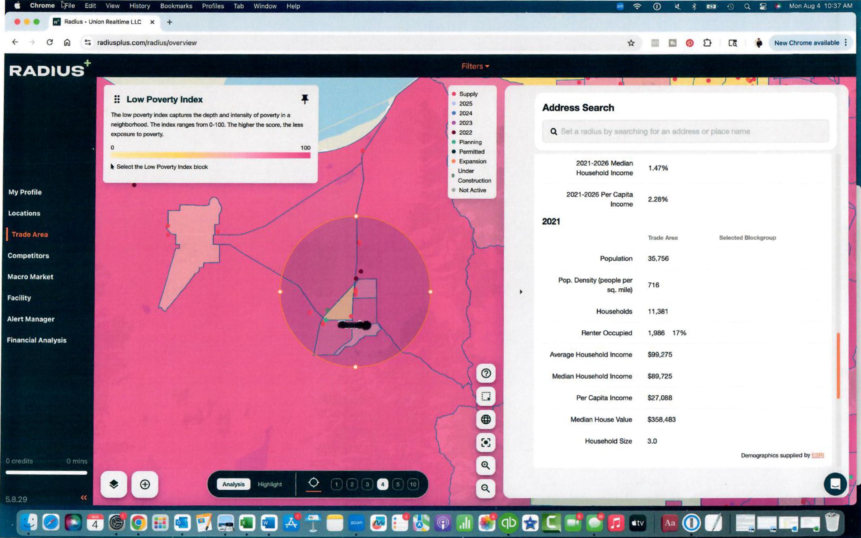This screenshot has height=538, width=861.
Task: Open the Chrome Bookmarks menu
Action: click(x=176, y=6)
